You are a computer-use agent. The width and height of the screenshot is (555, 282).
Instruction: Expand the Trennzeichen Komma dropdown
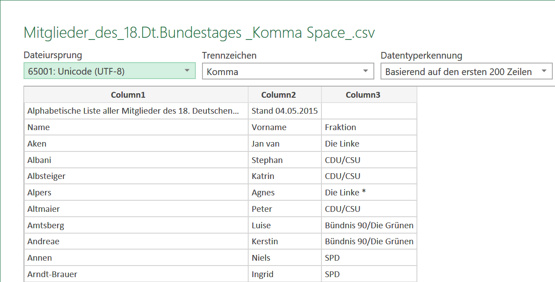point(288,71)
